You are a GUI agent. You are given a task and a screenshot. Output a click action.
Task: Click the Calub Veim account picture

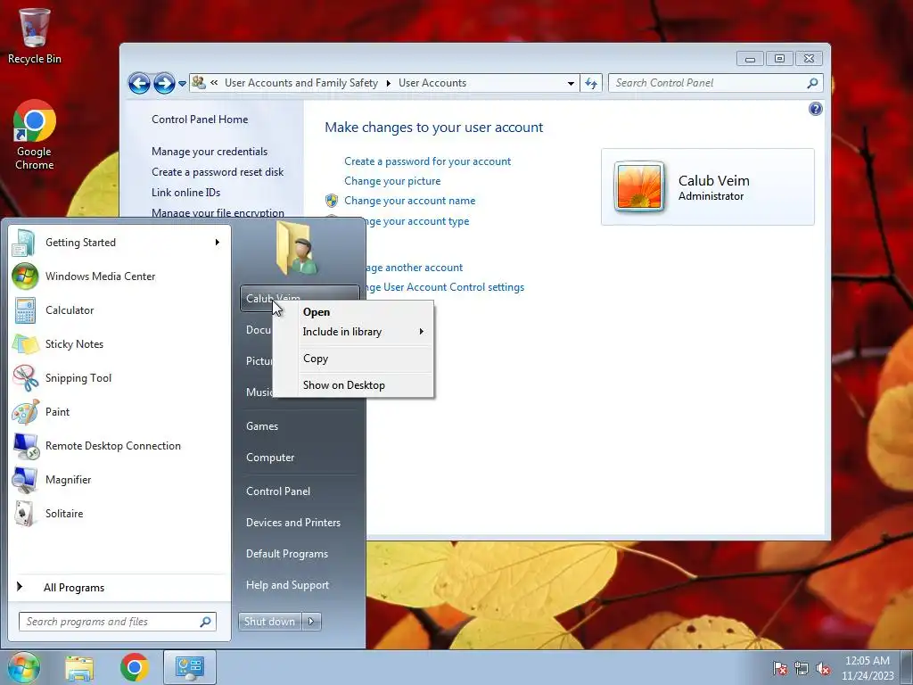coord(638,186)
